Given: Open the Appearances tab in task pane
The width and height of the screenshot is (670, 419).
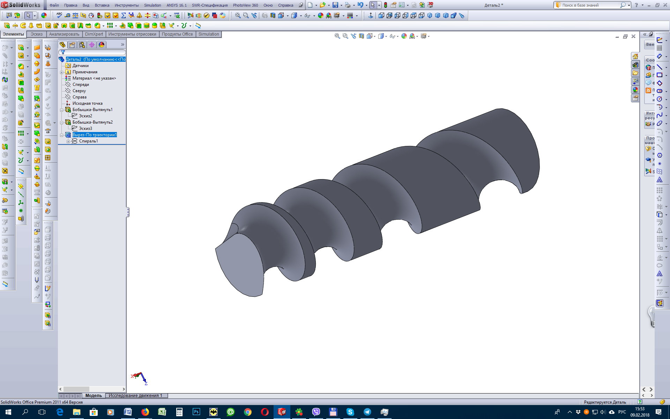Looking at the screenshot, I should [635, 90].
